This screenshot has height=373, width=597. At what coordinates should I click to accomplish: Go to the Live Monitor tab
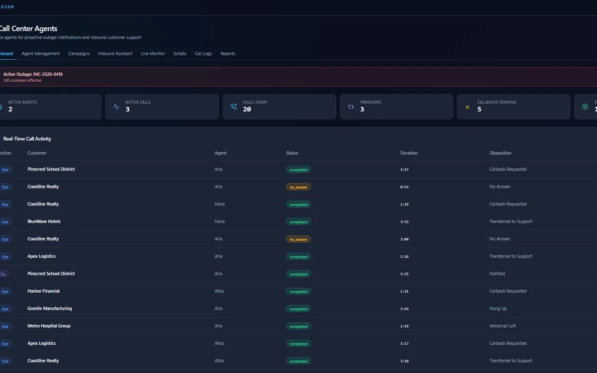[x=153, y=54]
